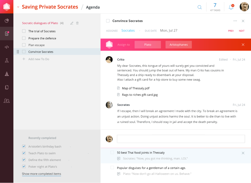Viewport: 251px width, 183px height.
Task: Open the people/team sidebar icon
Action: pyautogui.click(x=7, y=101)
